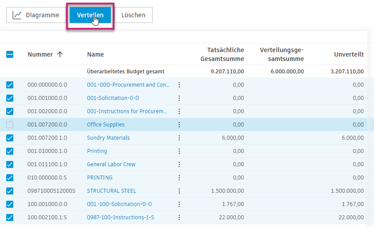
Task: Toggle the select-all checkbox in the header
Action: [x=10, y=54]
